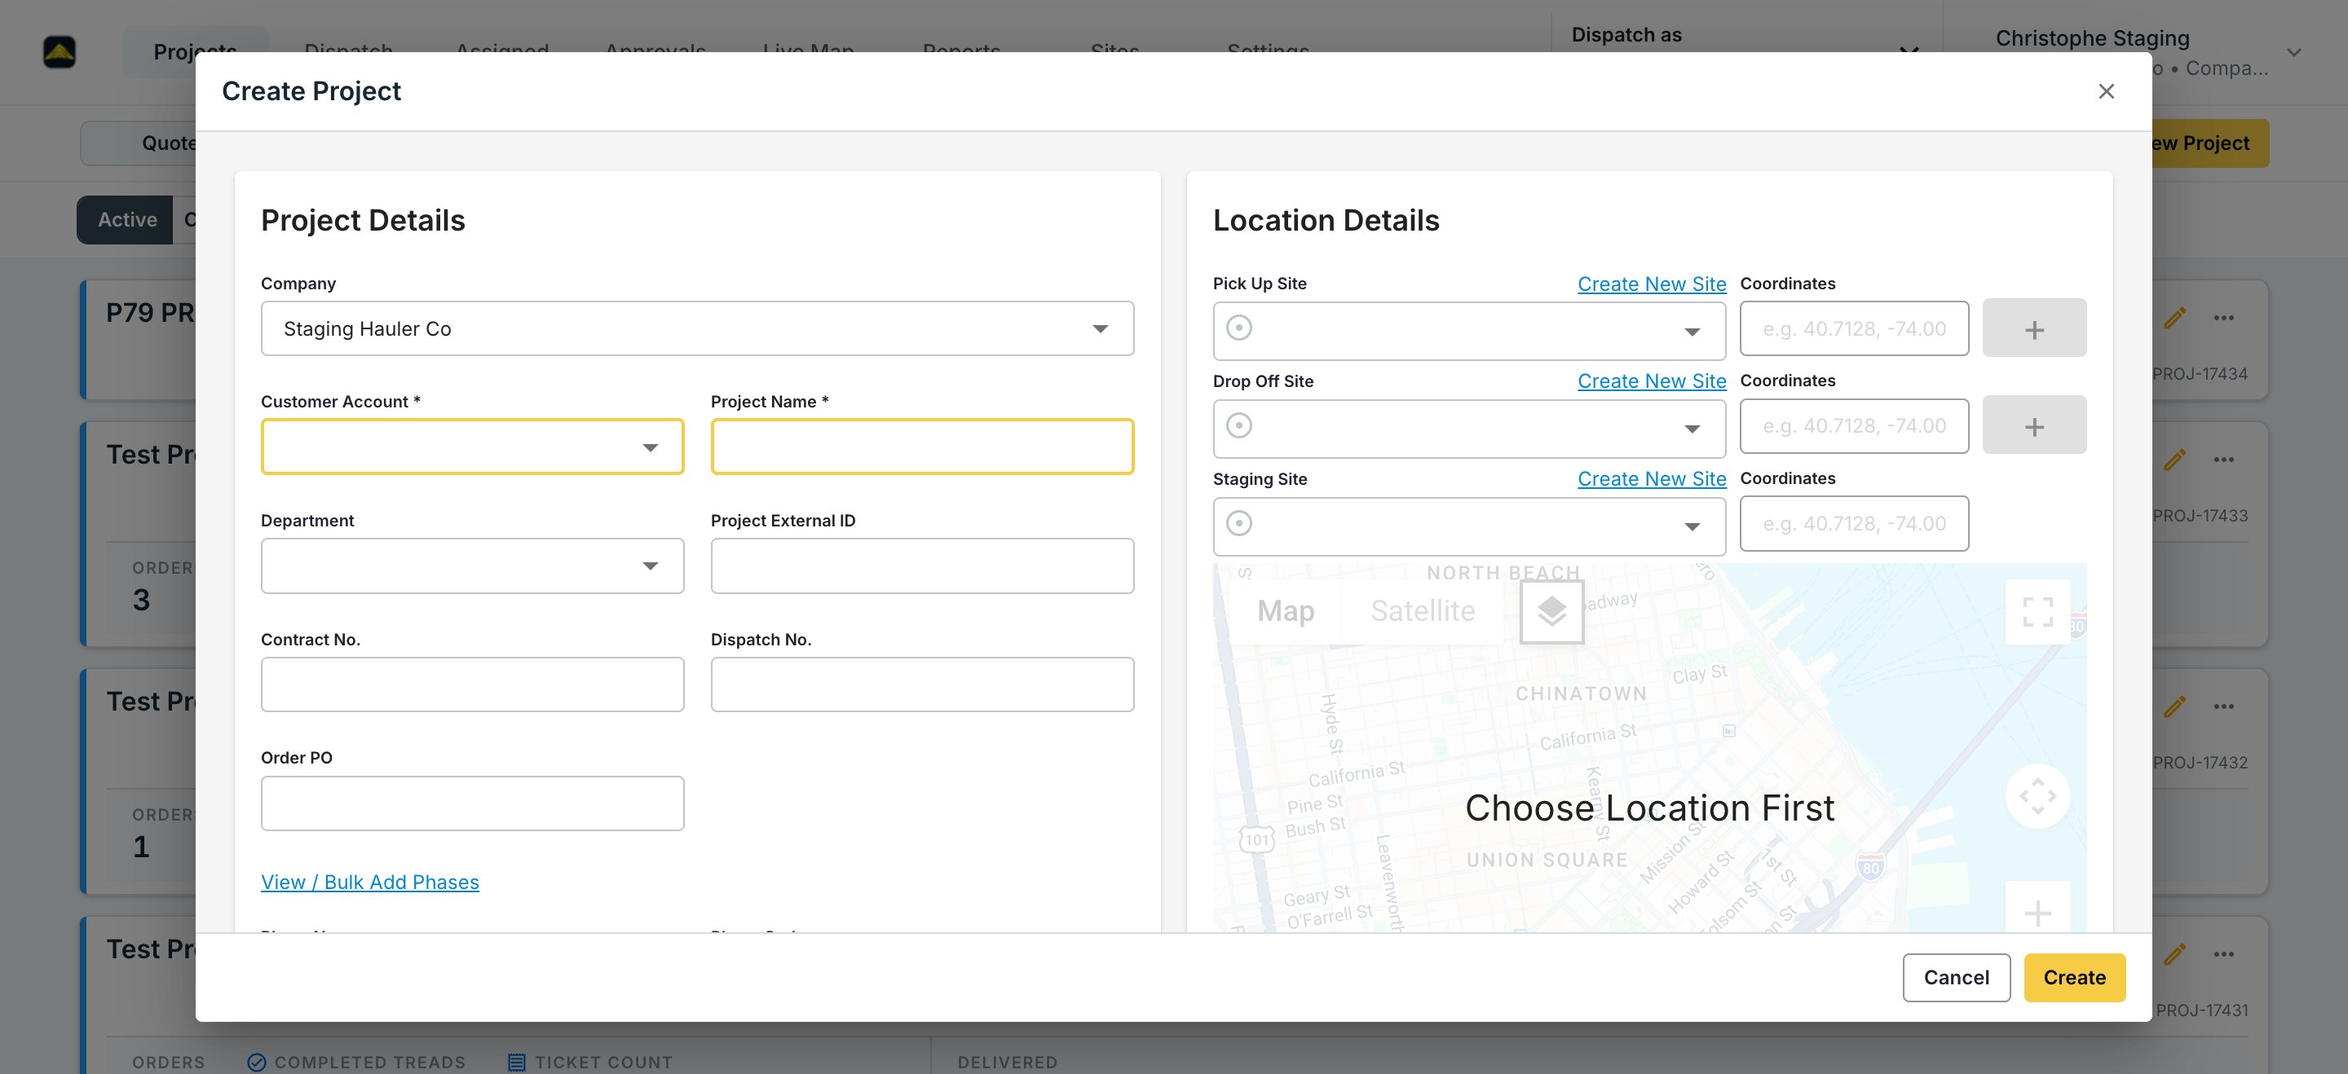Edit project PROJ-17432 with pencil icon

(x=2174, y=706)
